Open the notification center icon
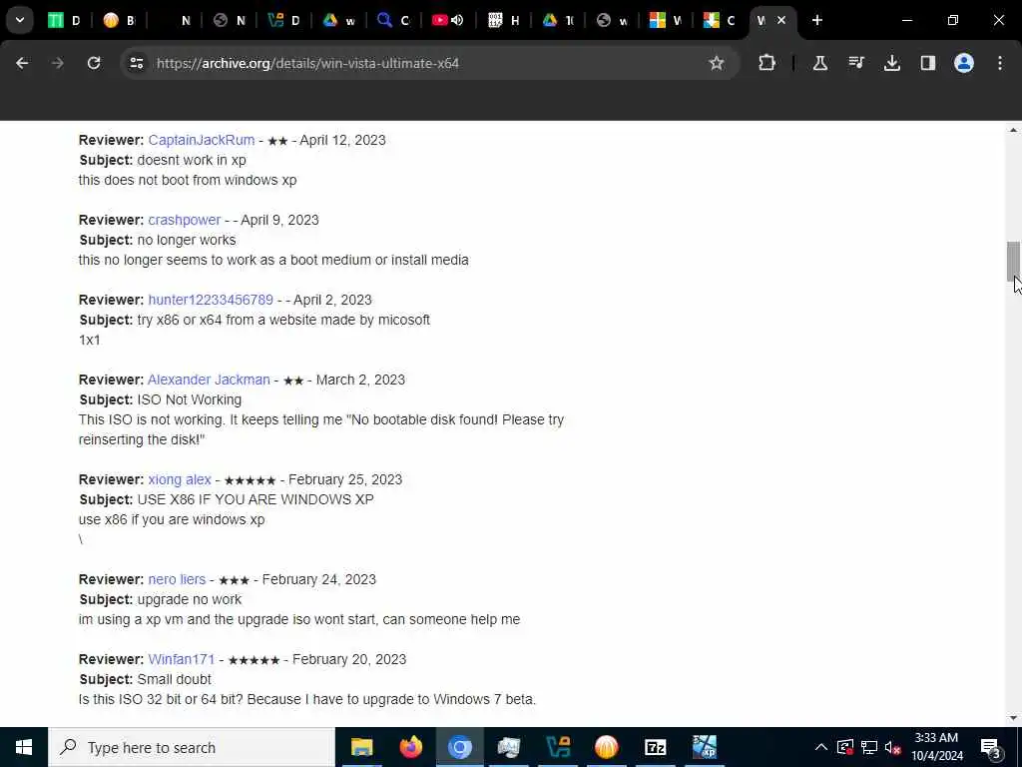Image resolution: width=1022 pixels, height=767 pixels. point(990,747)
